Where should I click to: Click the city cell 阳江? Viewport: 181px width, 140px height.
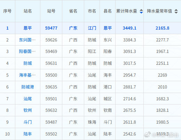pos(92,52)
